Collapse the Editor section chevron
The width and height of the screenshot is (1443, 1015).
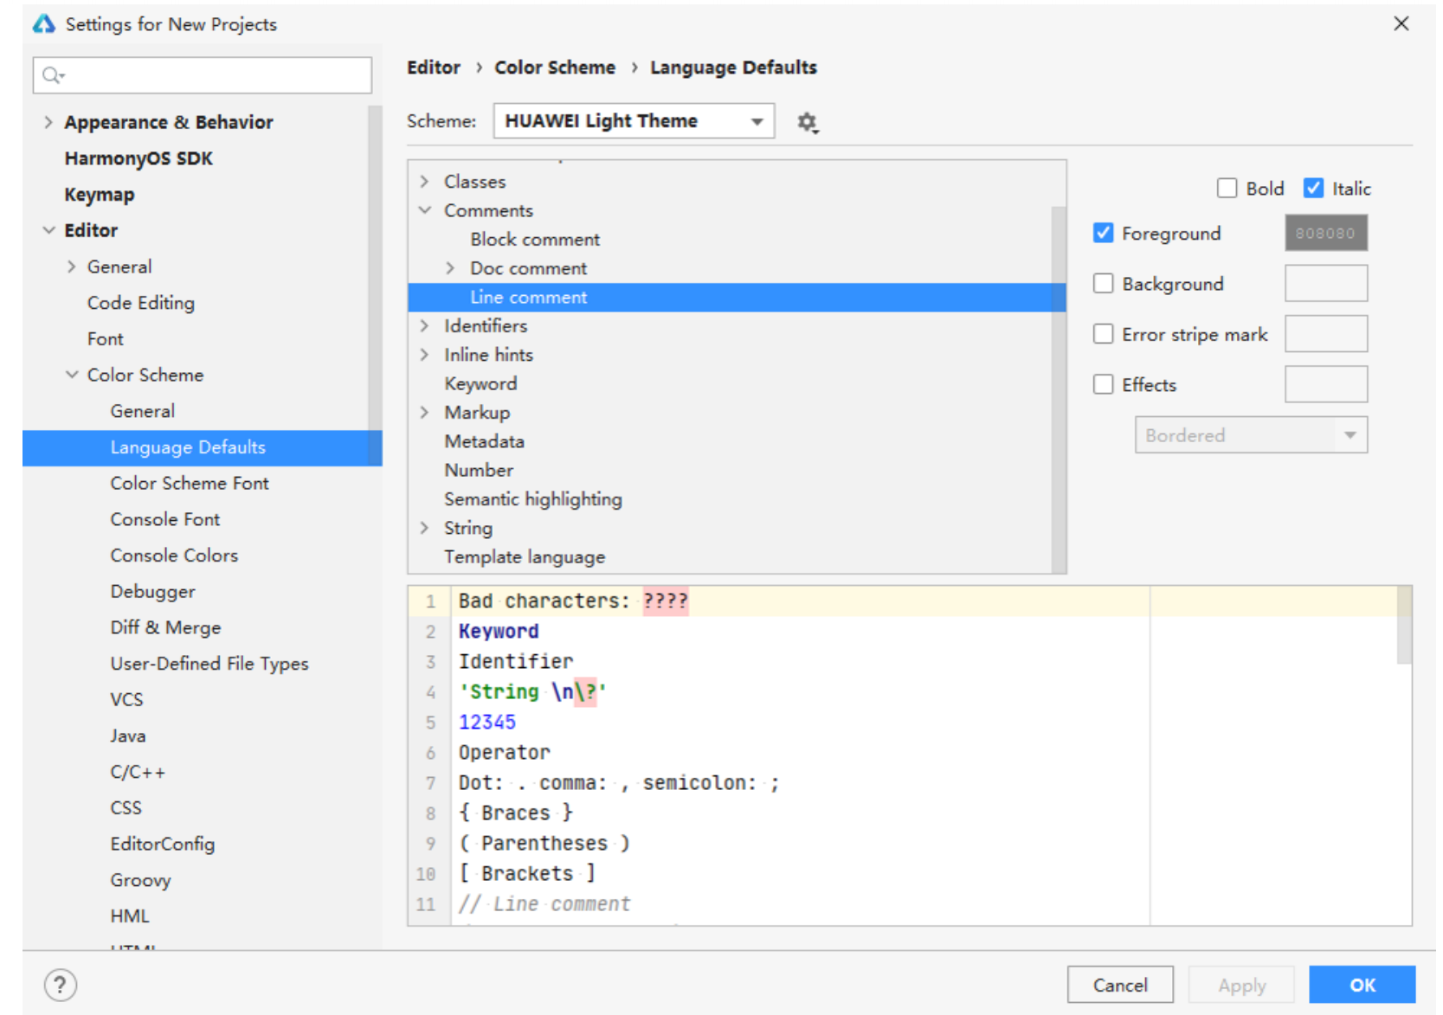[x=48, y=230]
